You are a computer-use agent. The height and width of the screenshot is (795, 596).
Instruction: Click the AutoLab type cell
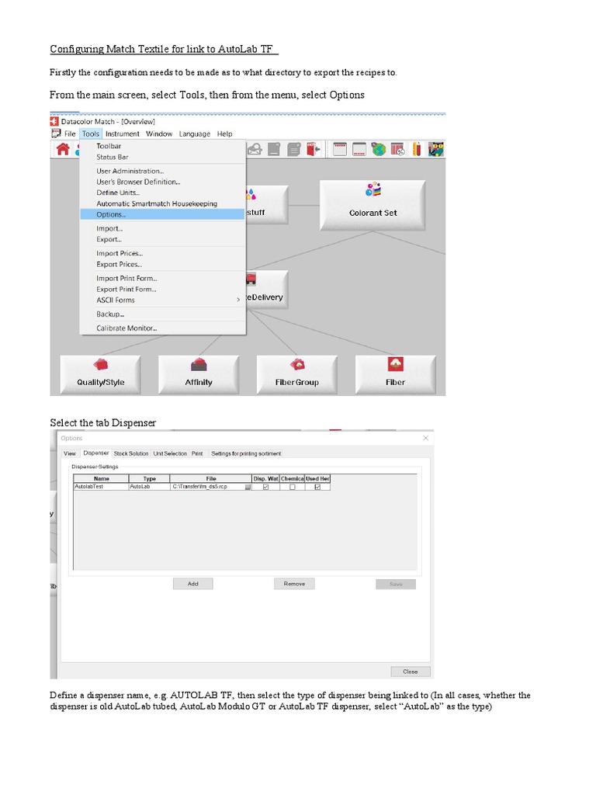pyautogui.click(x=149, y=487)
